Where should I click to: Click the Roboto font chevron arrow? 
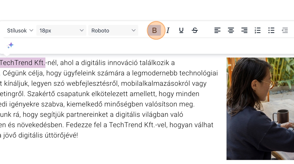coord(133,30)
